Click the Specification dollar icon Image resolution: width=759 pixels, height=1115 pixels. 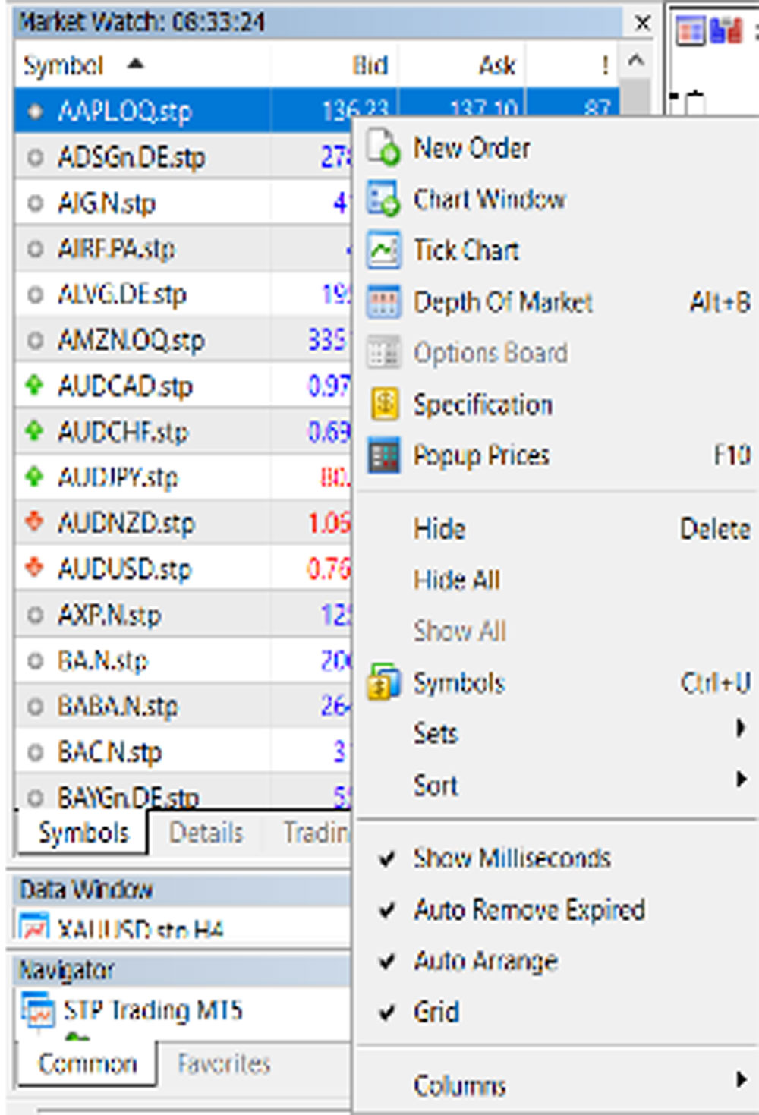pos(384,404)
